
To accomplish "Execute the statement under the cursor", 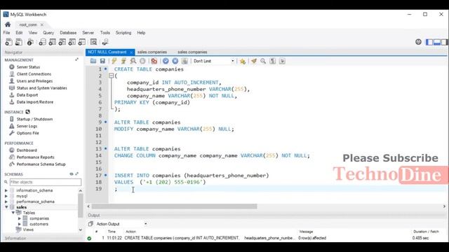I will [123, 61].
